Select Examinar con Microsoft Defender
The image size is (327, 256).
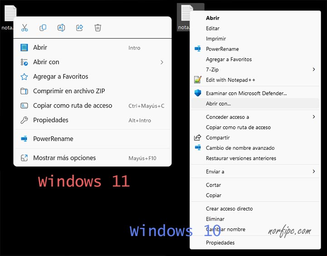click(255, 93)
